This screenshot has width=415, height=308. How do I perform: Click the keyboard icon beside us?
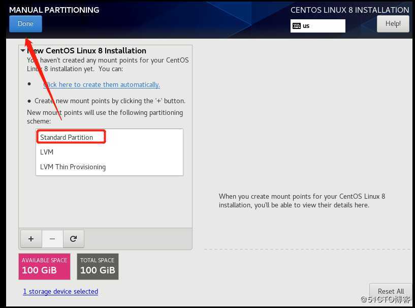tap(297, 26)
